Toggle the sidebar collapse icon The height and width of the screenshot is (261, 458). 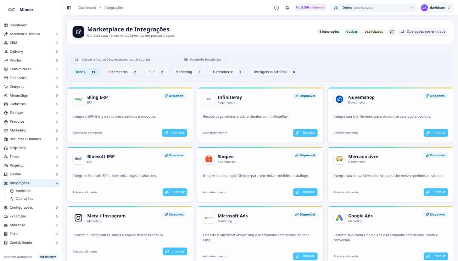point(69,8)
